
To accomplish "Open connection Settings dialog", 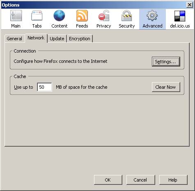I will coord(166,62).
